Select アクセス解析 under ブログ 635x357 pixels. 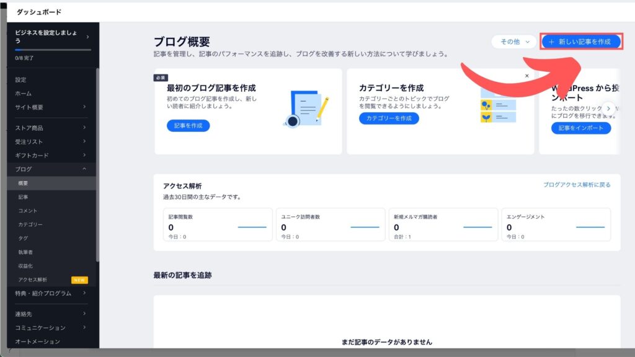(33, 280)
